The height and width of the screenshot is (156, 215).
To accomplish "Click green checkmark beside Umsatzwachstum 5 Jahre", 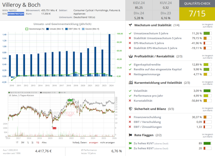I will pos(130,33).
